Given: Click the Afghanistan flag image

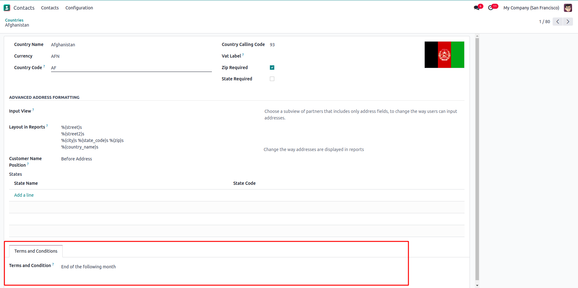Looking at the screenshot, I should tap(444, 55).
